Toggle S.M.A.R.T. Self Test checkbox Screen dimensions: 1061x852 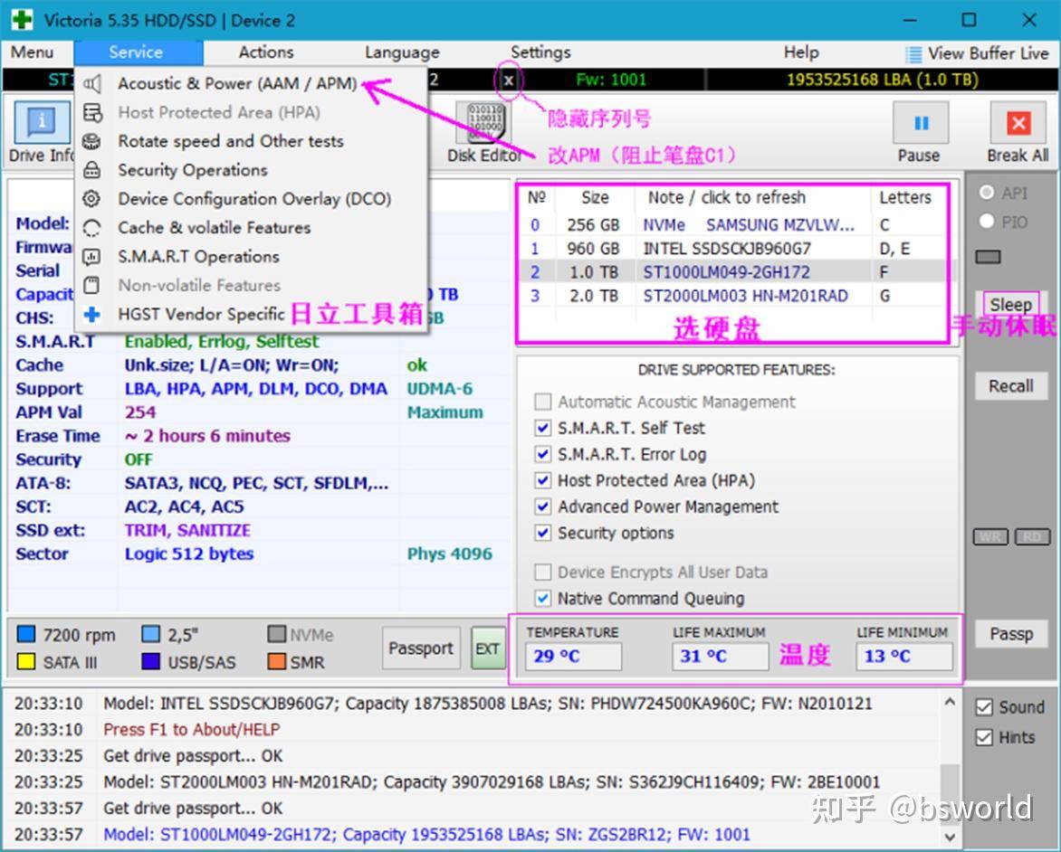coord(542,428)
